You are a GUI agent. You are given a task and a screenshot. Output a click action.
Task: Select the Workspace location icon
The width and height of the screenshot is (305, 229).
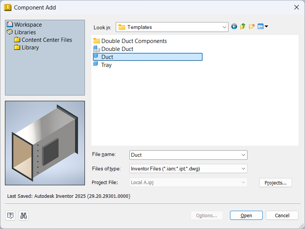pos(10,24)
